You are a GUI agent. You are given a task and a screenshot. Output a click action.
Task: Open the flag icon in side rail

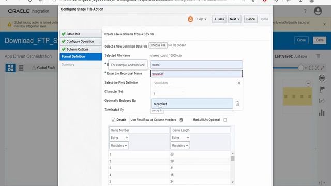pyautogui.click(x=322, y=89)
